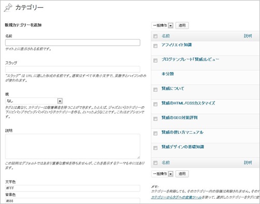Select the checkbox next to 賢威について
This screenshot has height=204, width=260.
click(x=155, y=90)
